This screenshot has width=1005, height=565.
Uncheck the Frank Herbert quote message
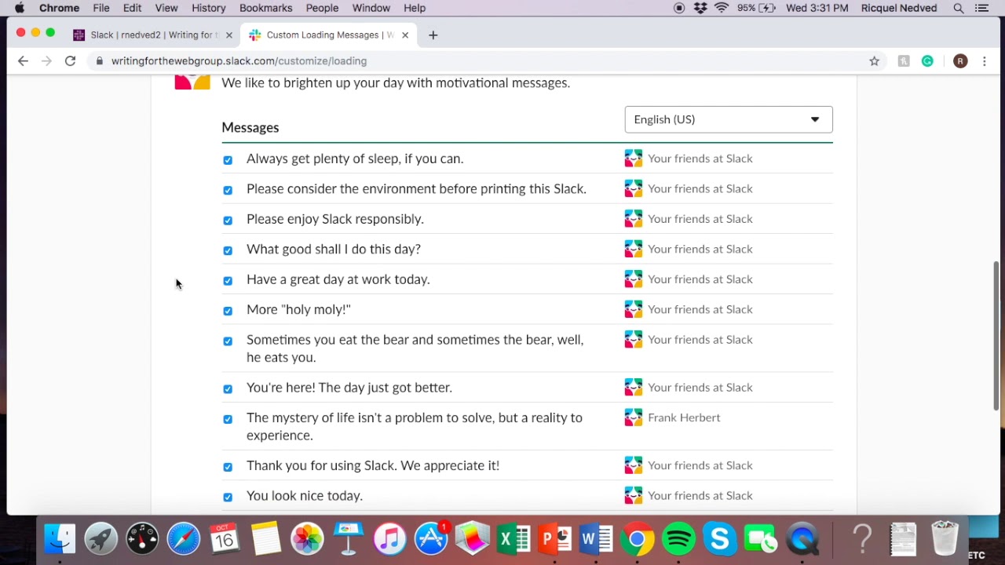228,419
